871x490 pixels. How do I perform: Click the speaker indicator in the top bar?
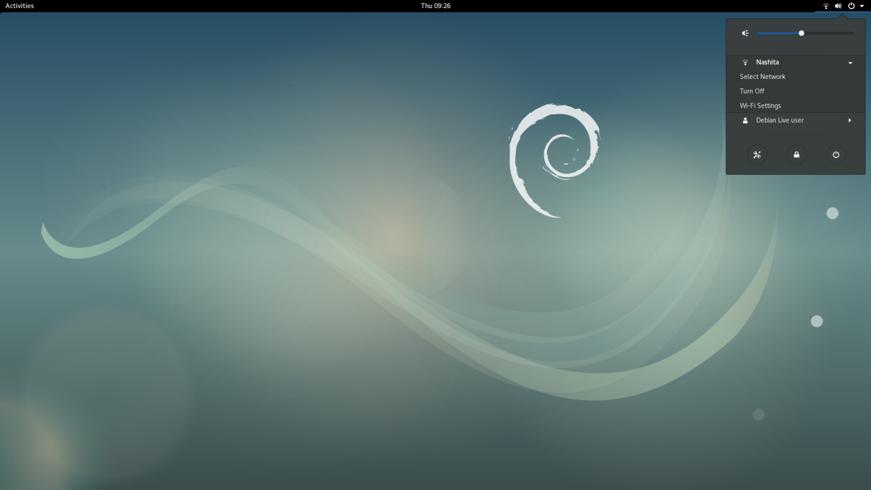[x=838, y=5]
